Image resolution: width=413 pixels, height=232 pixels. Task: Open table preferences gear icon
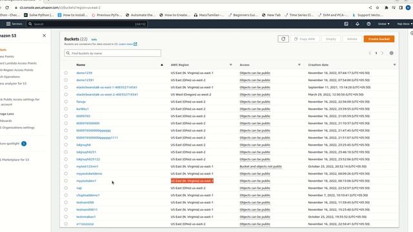coord(392,53)
